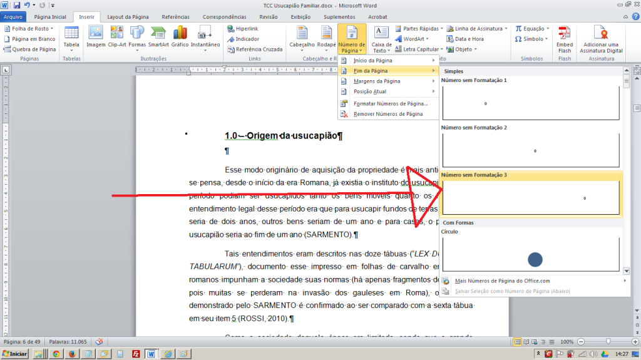Open Firefox from taskbar

tap(72, 354)
